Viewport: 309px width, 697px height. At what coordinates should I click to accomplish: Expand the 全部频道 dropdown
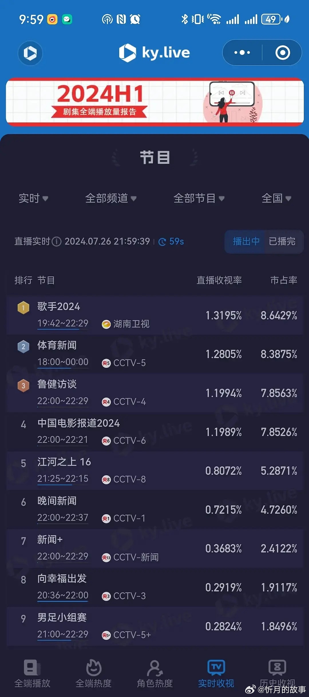pyautogui.click(x=111, y=198)
